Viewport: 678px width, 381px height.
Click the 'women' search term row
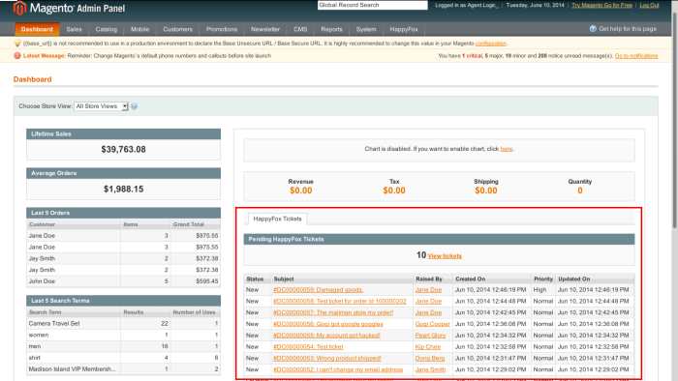[123, 335]
